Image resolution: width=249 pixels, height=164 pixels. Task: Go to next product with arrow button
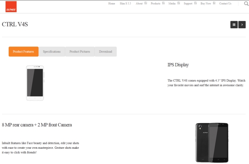(242, 25)
